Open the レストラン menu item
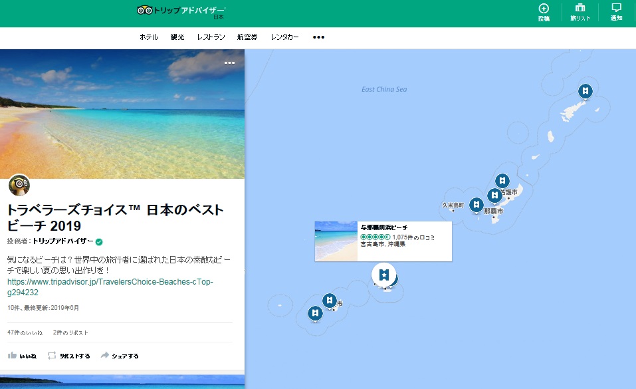The width and height of the screenshot is (636, 389). point(211,37)
